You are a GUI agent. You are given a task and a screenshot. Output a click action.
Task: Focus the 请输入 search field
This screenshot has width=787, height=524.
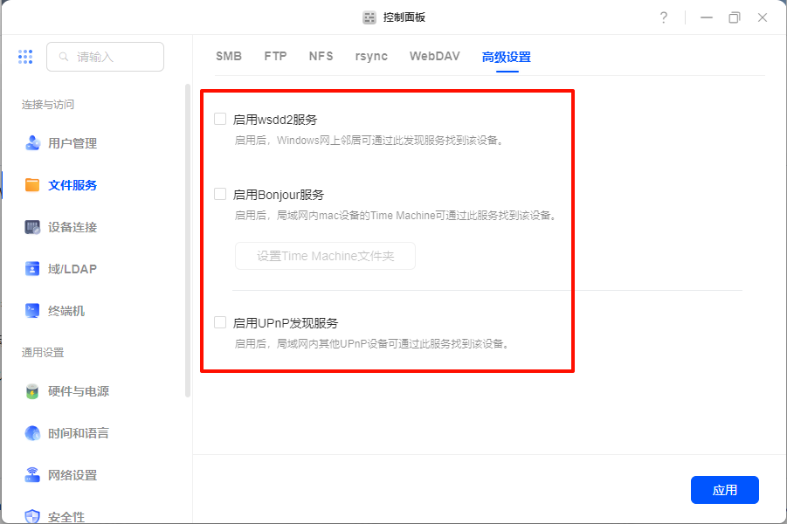(x=106, y=57)
